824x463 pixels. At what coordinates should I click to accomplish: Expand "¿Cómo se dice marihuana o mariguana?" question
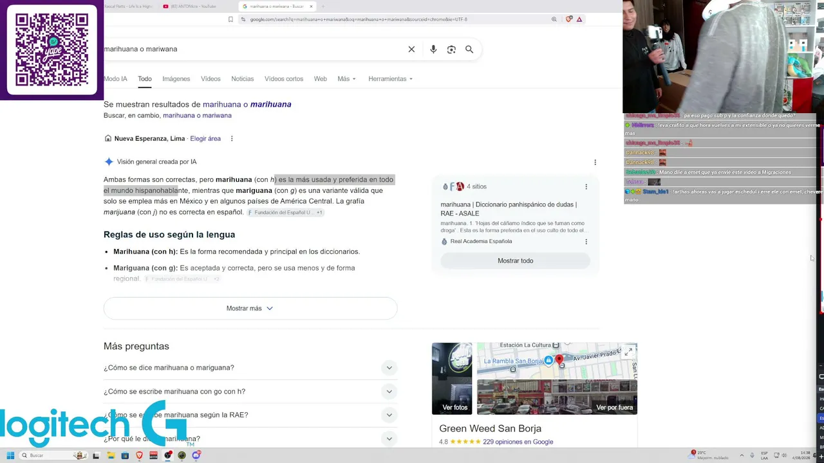250,368
